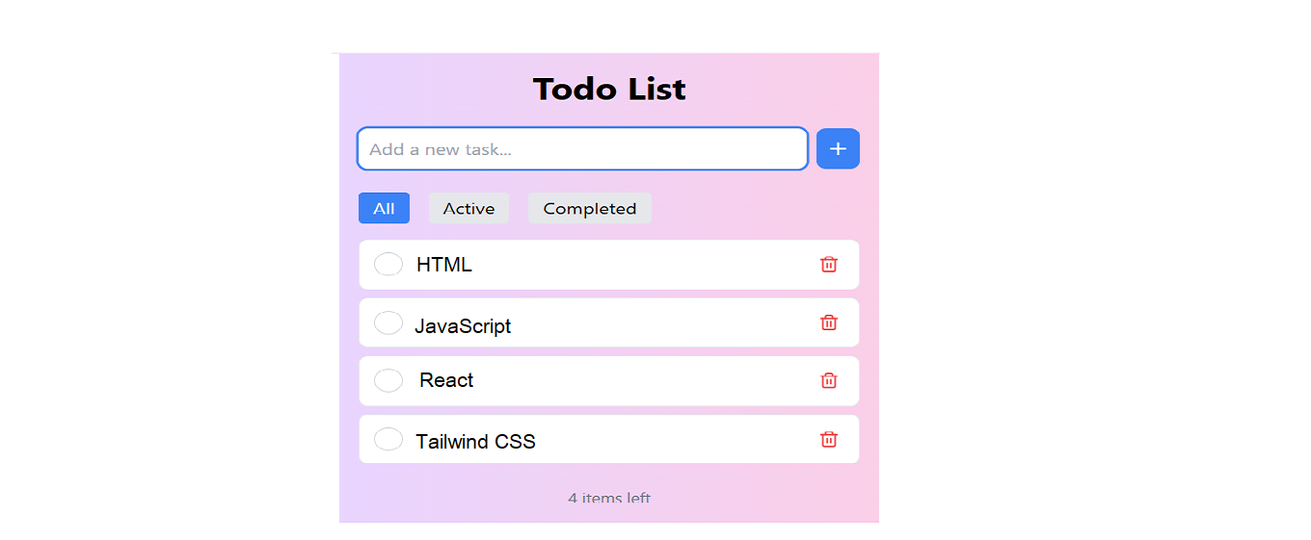Delete the HTML task with its trash icon
Viewport: 1311px width, 540px height.
[828, 265]
